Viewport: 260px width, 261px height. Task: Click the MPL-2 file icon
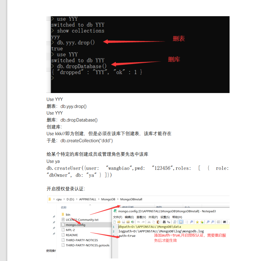[63, 230]
